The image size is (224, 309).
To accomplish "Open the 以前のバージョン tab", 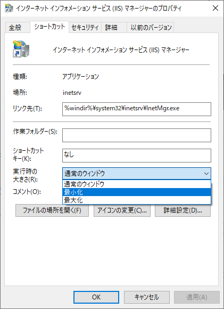I will (151, 27).
